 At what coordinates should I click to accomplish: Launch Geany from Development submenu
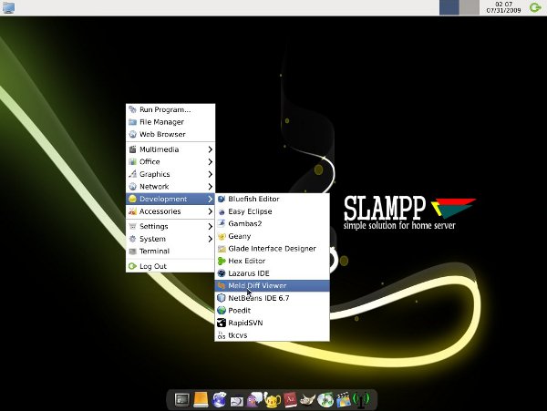pos(272,236)
